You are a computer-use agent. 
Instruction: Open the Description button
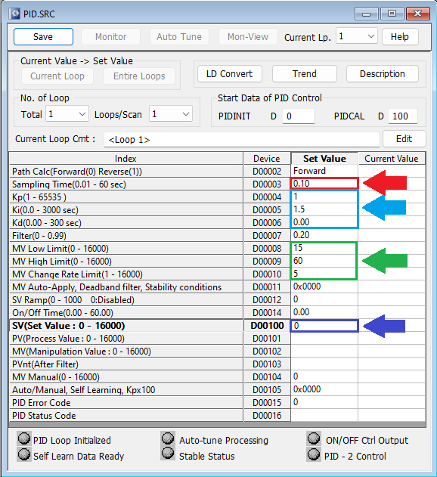[x=383, y=73]
